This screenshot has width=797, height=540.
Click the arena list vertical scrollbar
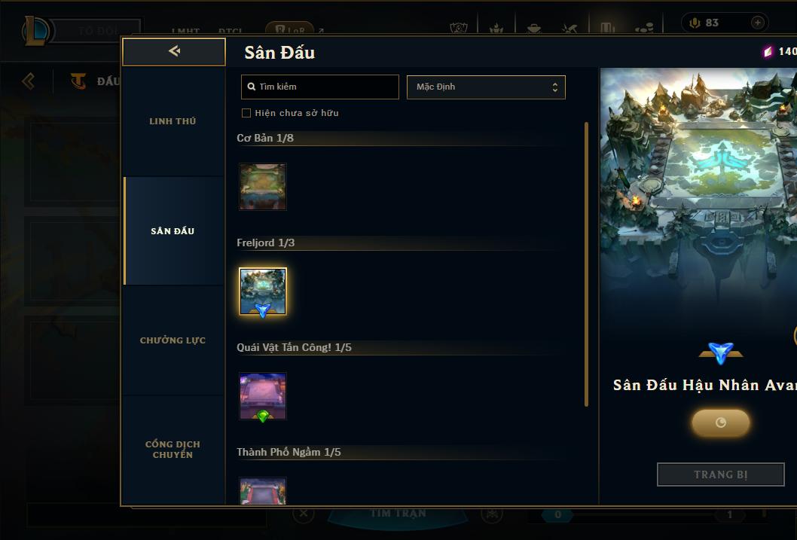586,264
